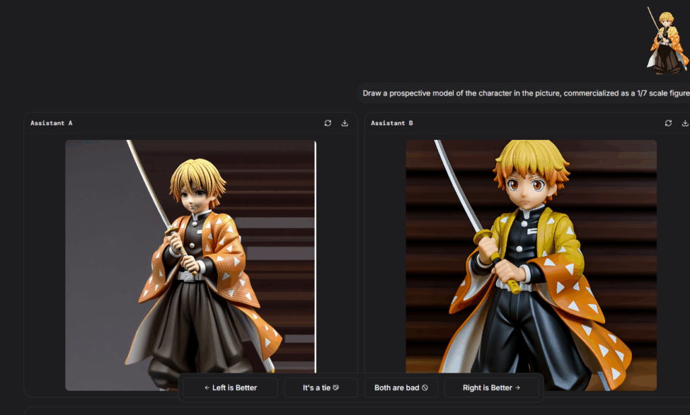The height and width of the screenshot is (415, 690).
Task: Regenerate Assistant A's image
Action: point(328,123)
